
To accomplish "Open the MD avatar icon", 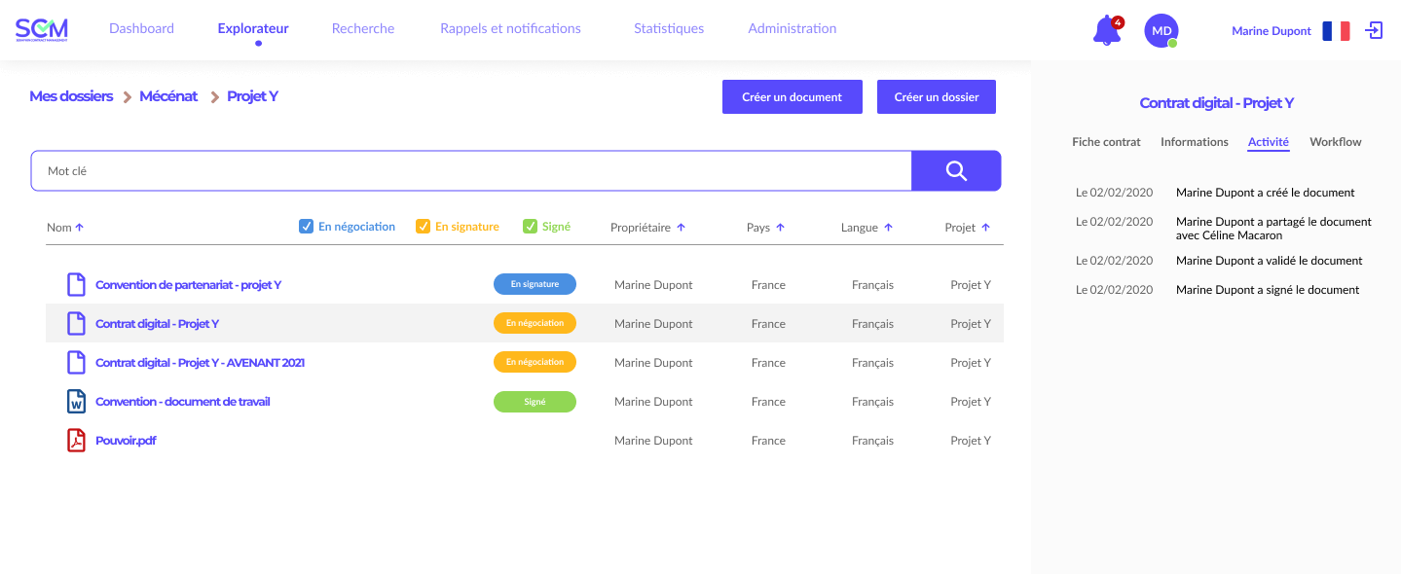I will tap(1161, 30).
